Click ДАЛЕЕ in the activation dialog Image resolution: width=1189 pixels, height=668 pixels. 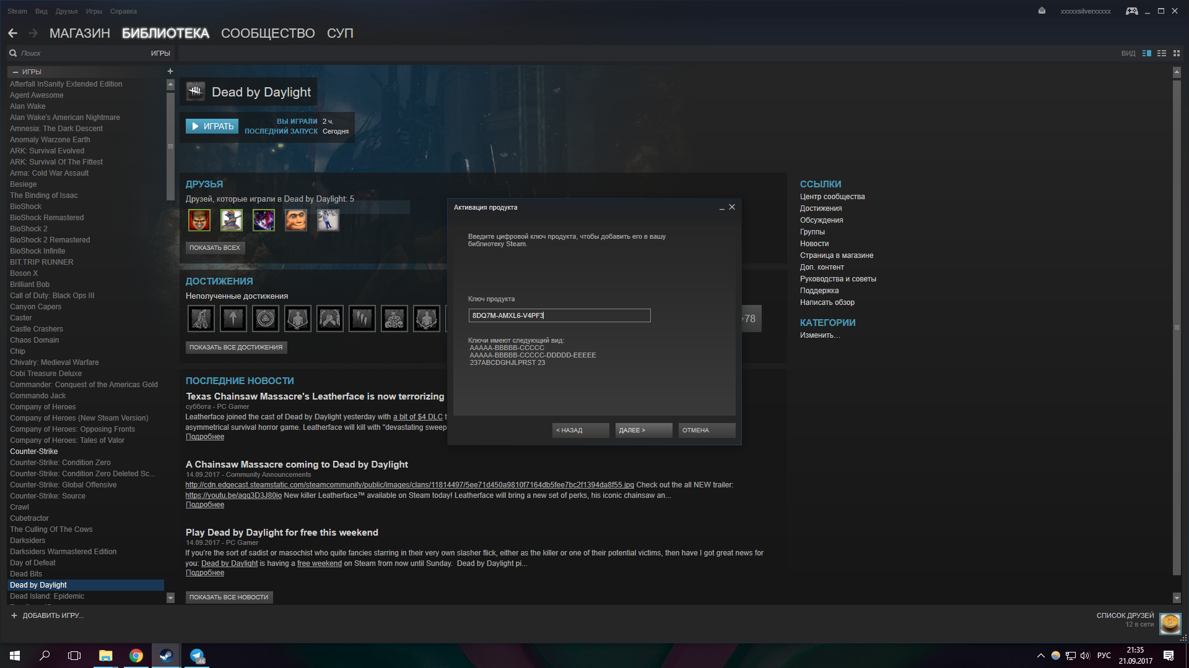(x=643, y=430)
